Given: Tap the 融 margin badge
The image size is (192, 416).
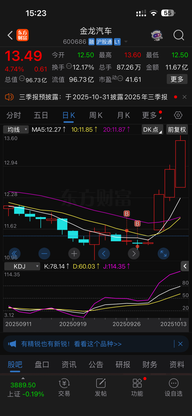Looking at the screenshot, I should (91, 42).
